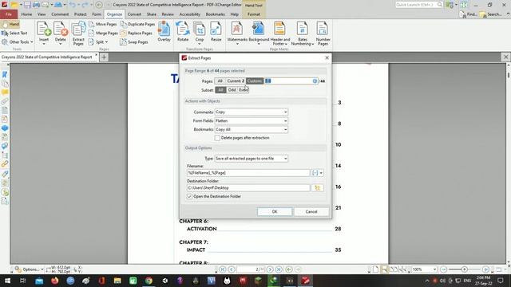Open the Comments dropdown
Image resolution: width=511 pixels, height=287 pixels.
click(251, 112)
